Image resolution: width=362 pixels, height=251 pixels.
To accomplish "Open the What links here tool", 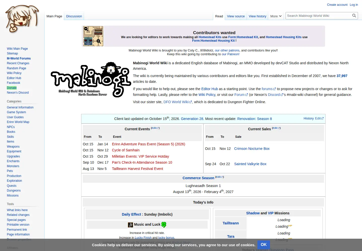I will tap(17, 210).
